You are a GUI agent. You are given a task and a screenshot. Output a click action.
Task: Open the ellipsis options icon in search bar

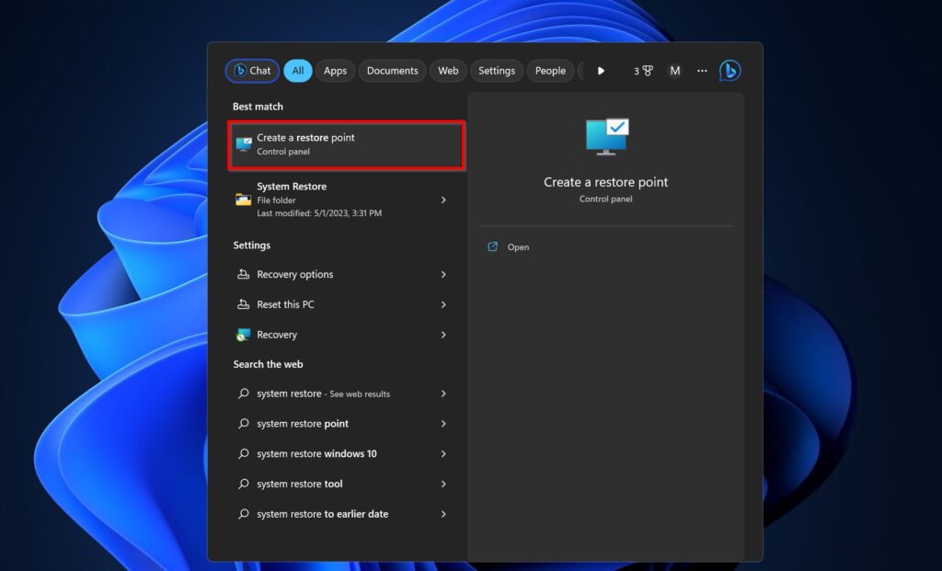point(702,71)
